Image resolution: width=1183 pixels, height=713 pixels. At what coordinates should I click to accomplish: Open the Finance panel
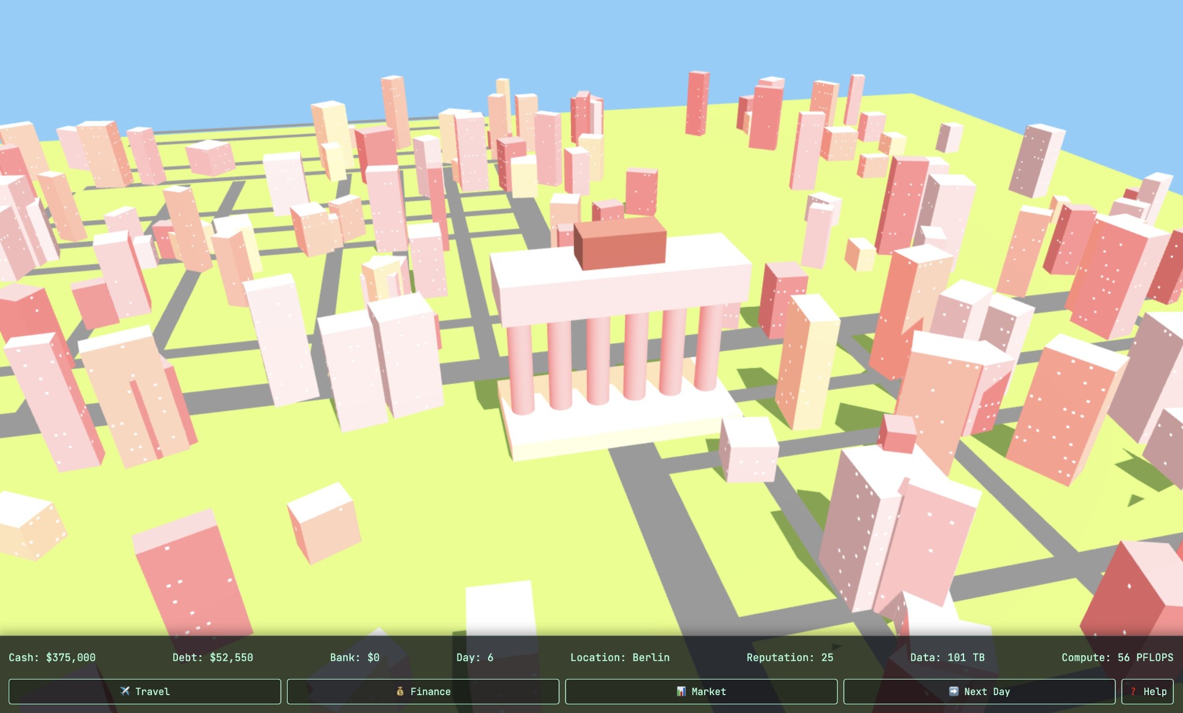click(x=423, y=691)
